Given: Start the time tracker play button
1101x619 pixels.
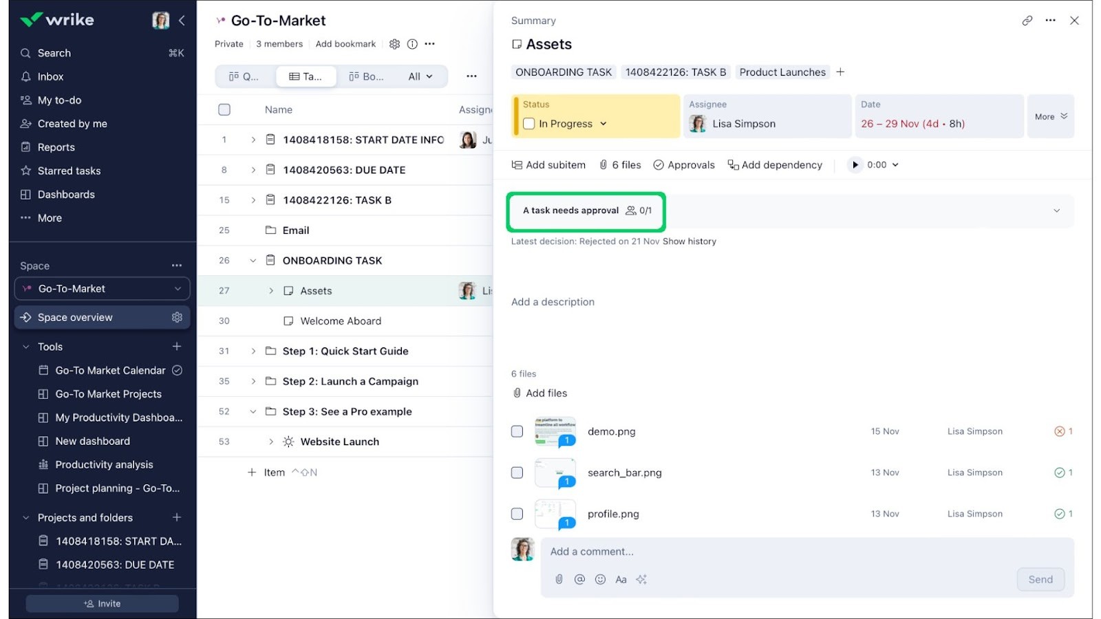Looking at the screenshot, I should coord(855,164).
